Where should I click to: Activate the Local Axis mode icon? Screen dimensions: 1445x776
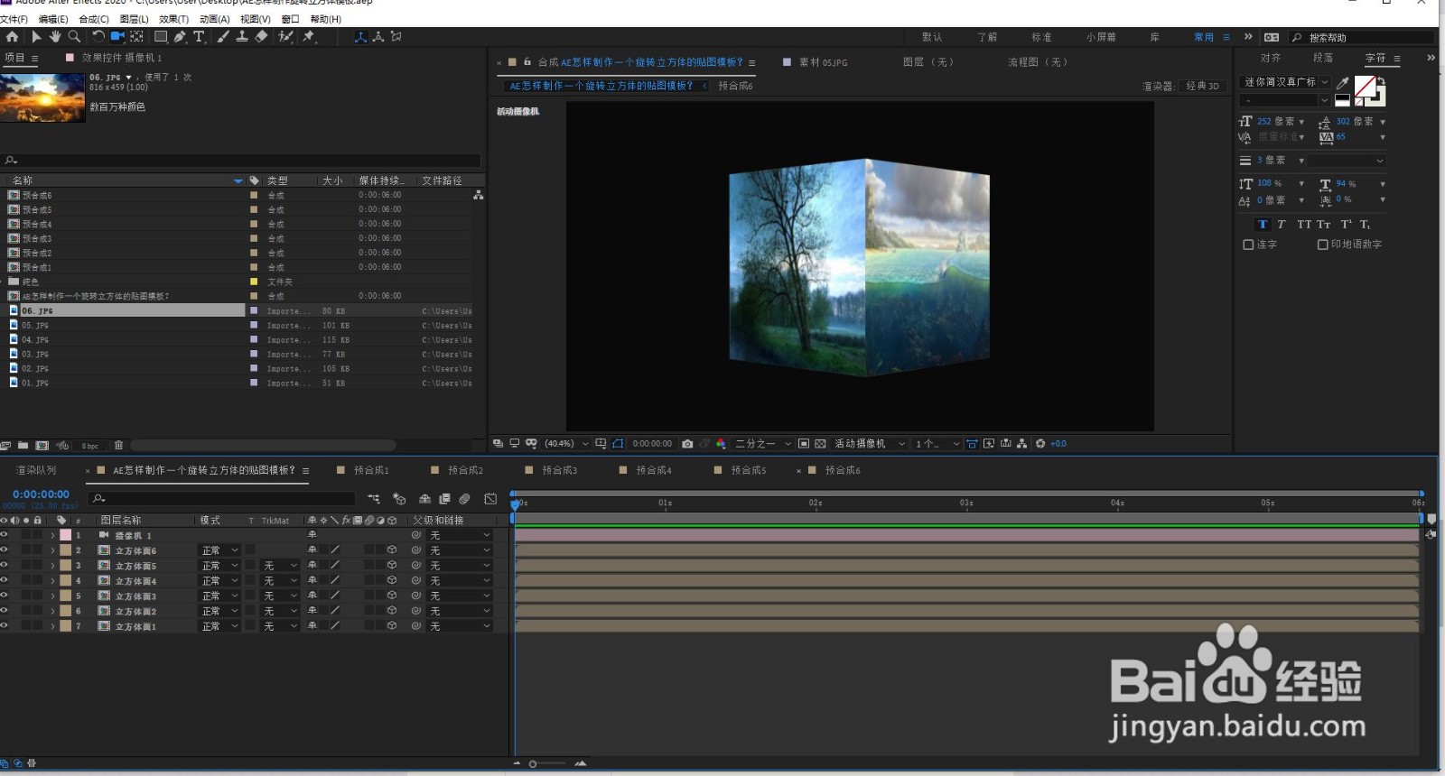(x=360, y=37)
